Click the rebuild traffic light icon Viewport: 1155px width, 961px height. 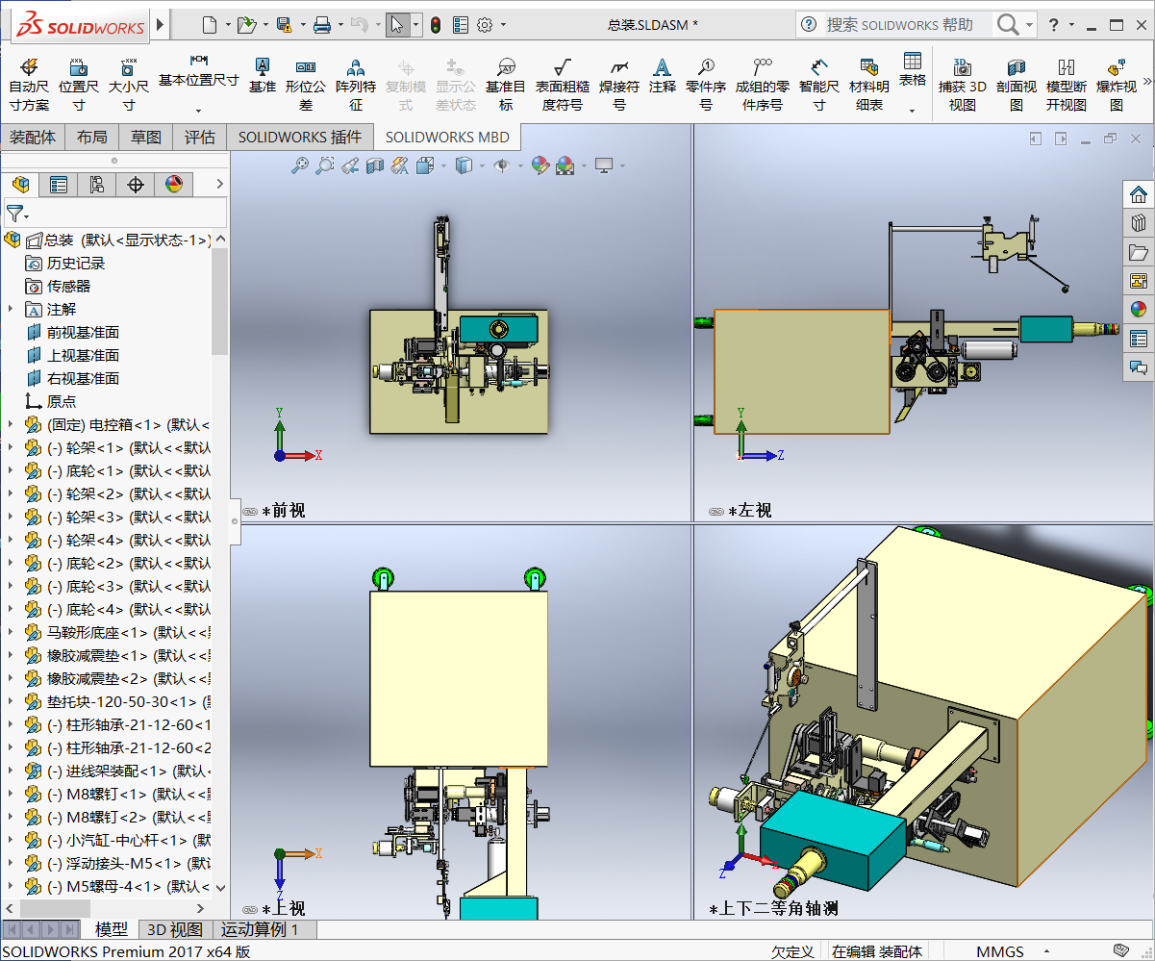pos(436,25)
